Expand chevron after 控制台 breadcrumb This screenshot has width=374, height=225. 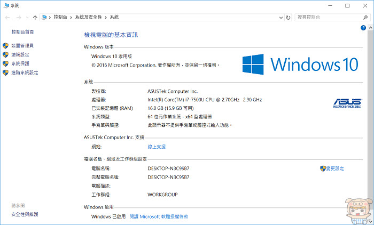tap(71, 18)
